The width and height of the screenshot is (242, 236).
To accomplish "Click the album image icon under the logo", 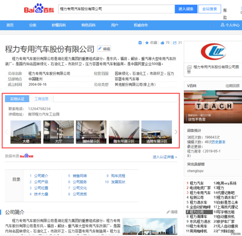I will 190,67.
